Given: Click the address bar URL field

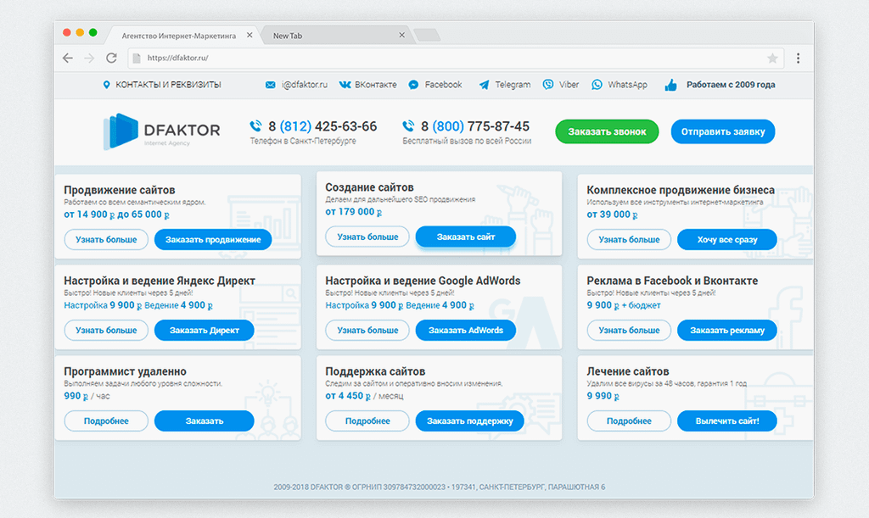Looking at the screenshot, I should tap(450, 58).
